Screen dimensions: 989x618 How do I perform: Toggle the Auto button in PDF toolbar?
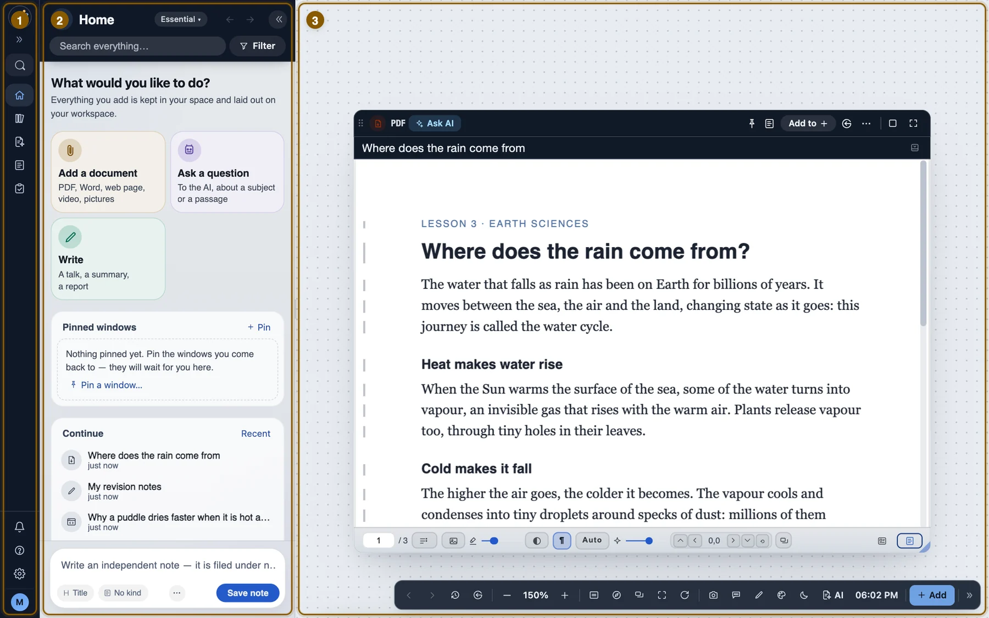[592, 540]
